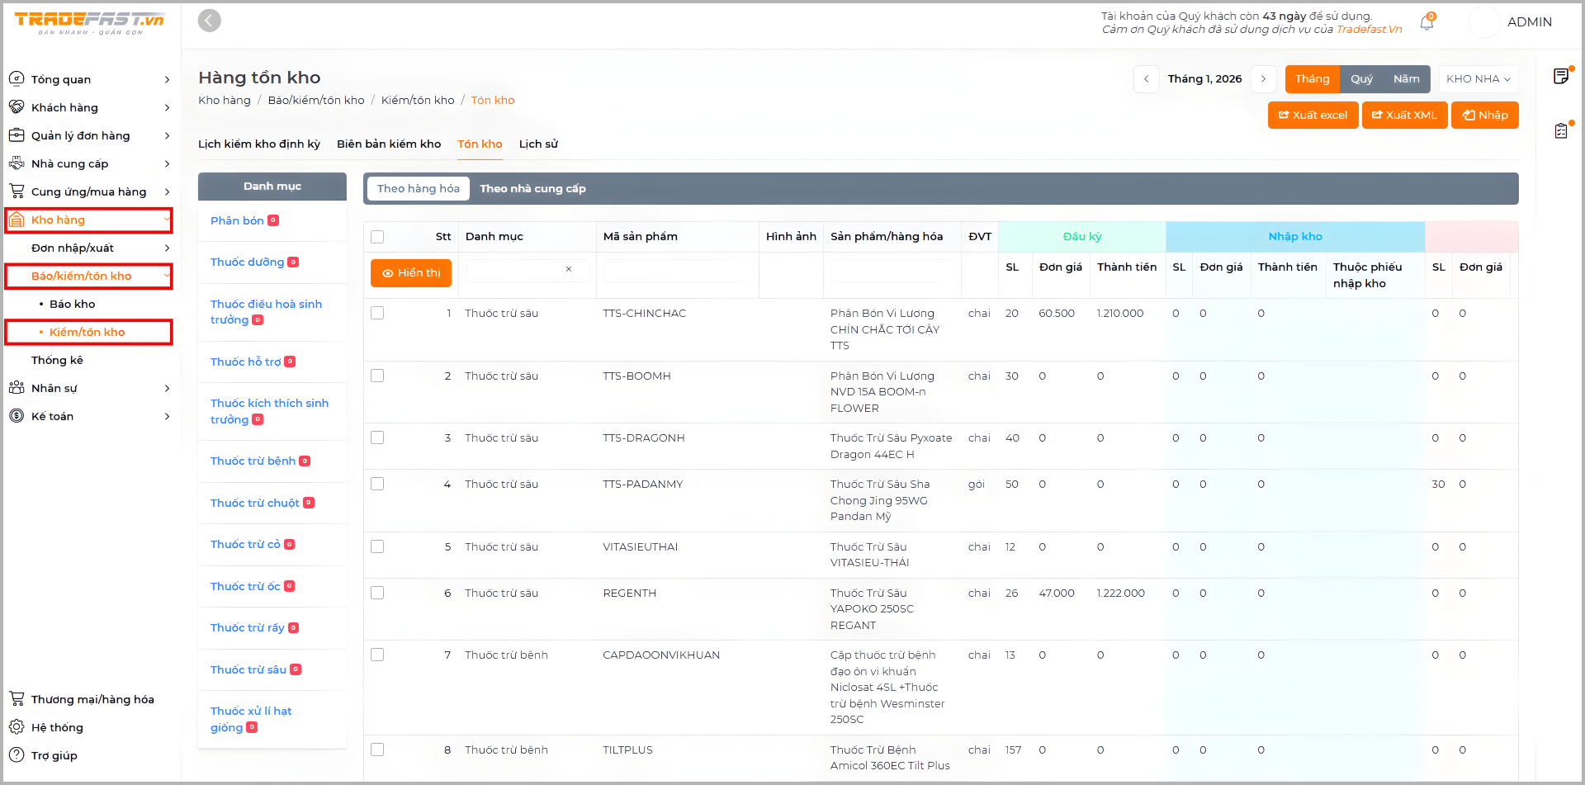Switch to the Lịch sử tab

click(538, 144)
